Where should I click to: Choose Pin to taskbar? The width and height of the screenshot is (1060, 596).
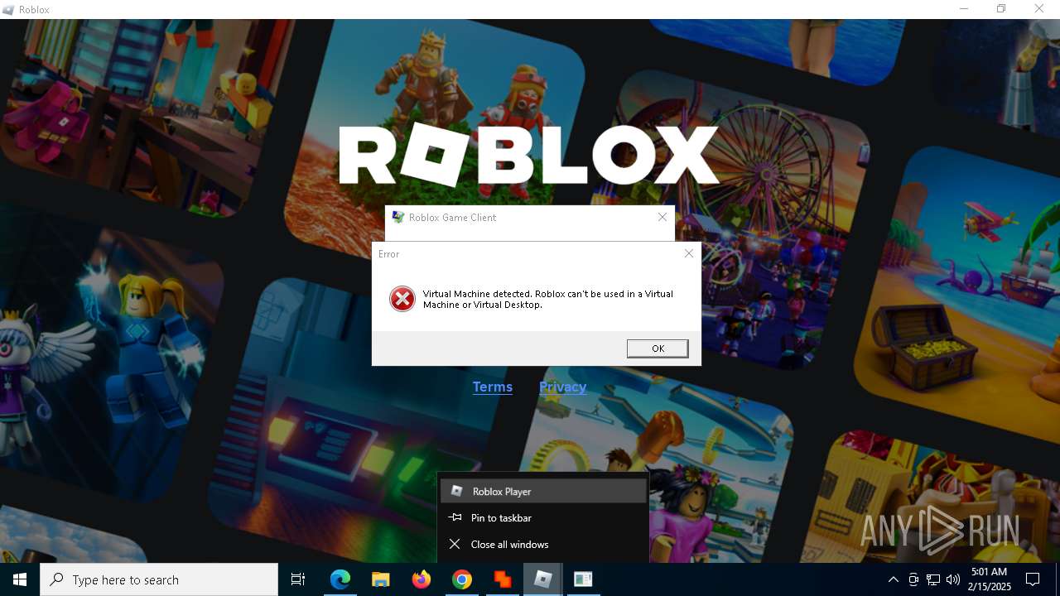[x=542, y=517]
